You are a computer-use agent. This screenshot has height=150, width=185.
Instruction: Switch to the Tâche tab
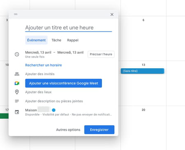point(56,40)
